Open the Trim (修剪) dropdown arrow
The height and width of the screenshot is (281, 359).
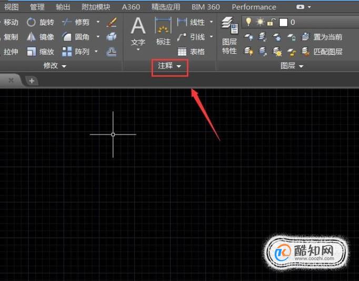point(98,22)
